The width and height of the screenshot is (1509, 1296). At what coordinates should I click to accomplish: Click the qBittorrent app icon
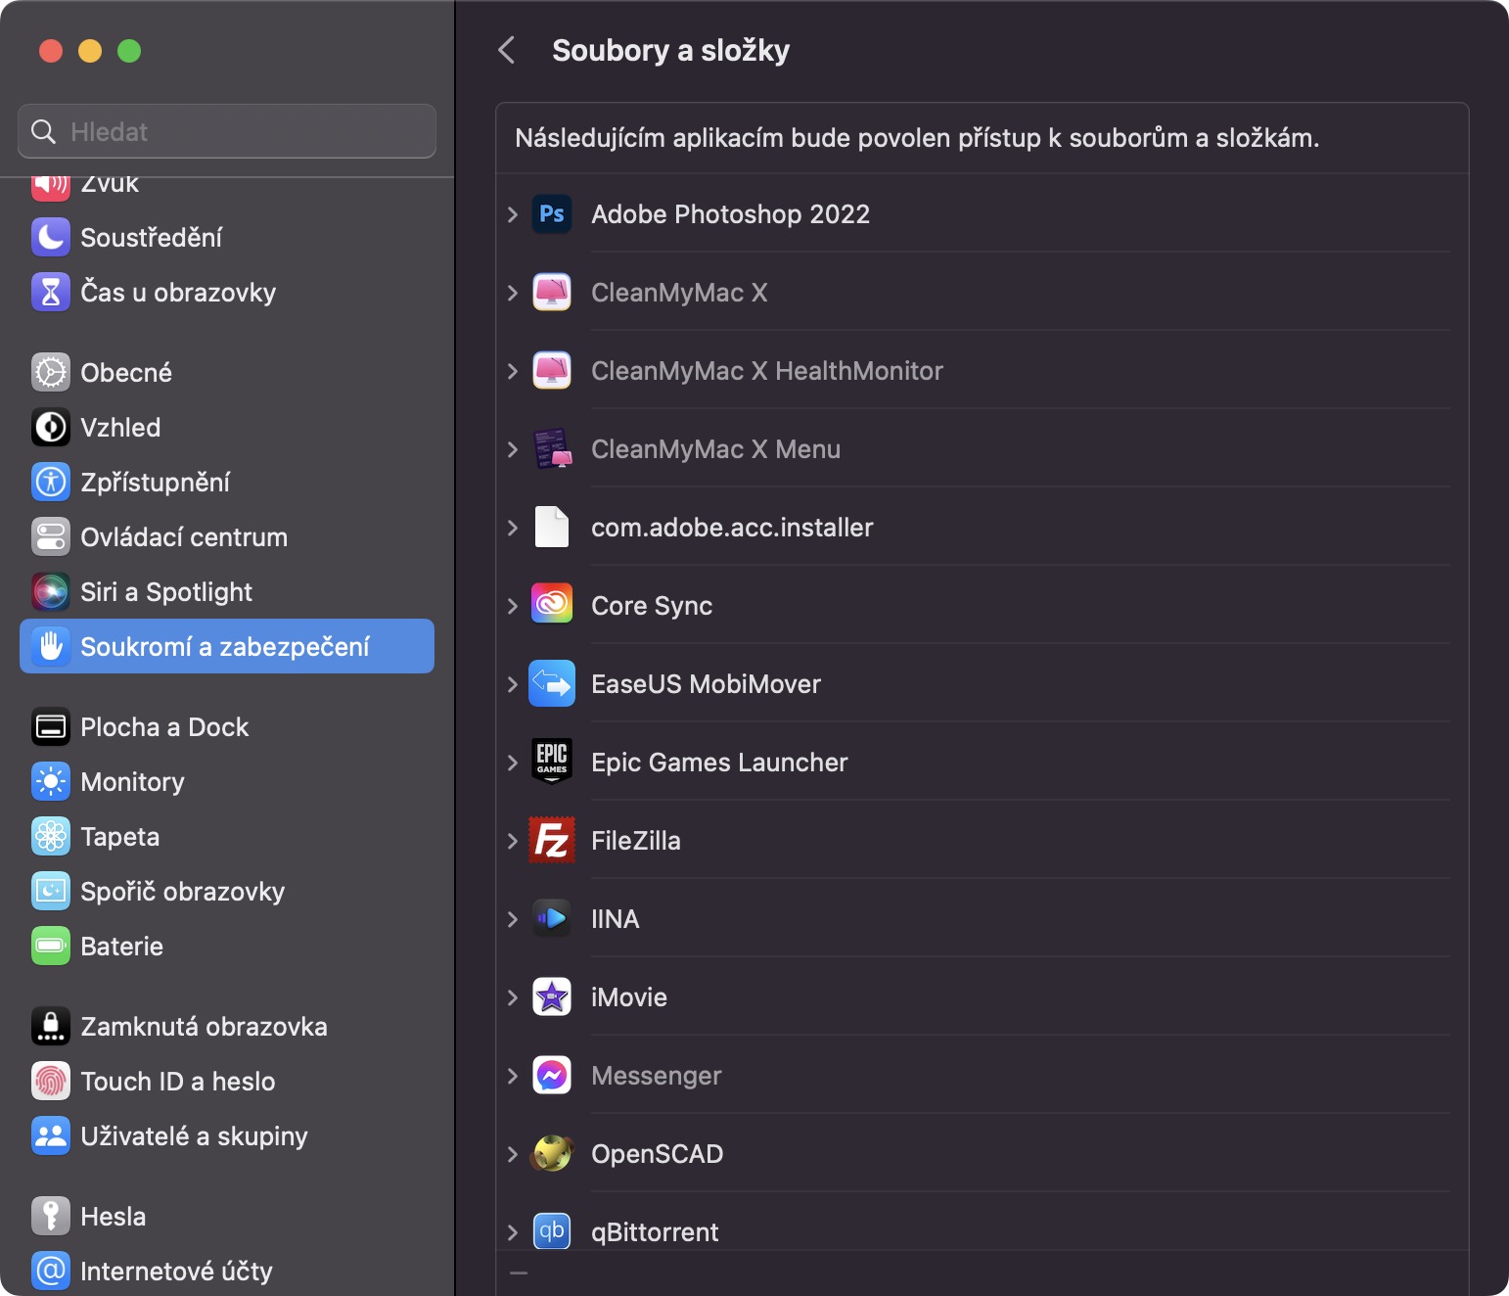tap(552, 1231)
